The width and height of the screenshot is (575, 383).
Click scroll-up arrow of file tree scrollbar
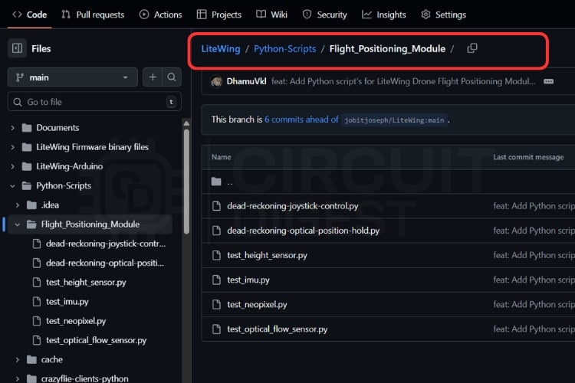coord(186,123)
